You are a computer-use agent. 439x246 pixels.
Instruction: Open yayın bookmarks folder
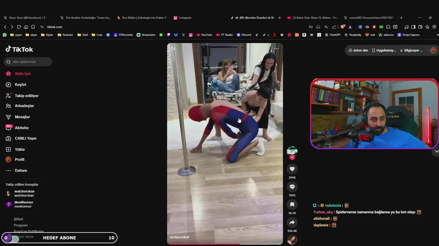(16, 35)
